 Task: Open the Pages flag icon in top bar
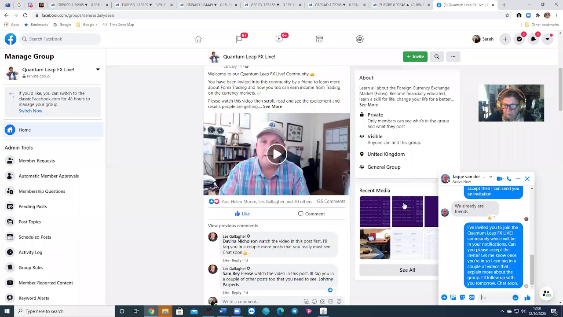(239, 39)
